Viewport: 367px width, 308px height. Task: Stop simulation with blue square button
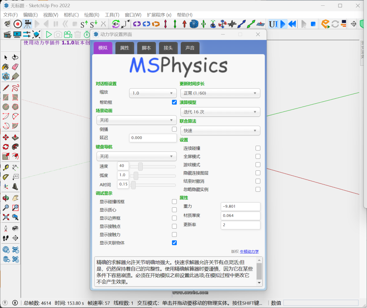[x=313, y=24]
